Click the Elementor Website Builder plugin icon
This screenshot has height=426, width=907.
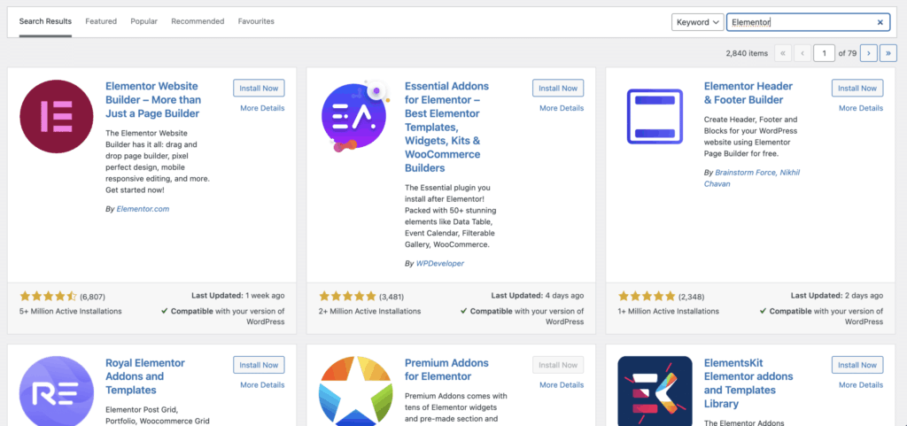click(56, 116)
